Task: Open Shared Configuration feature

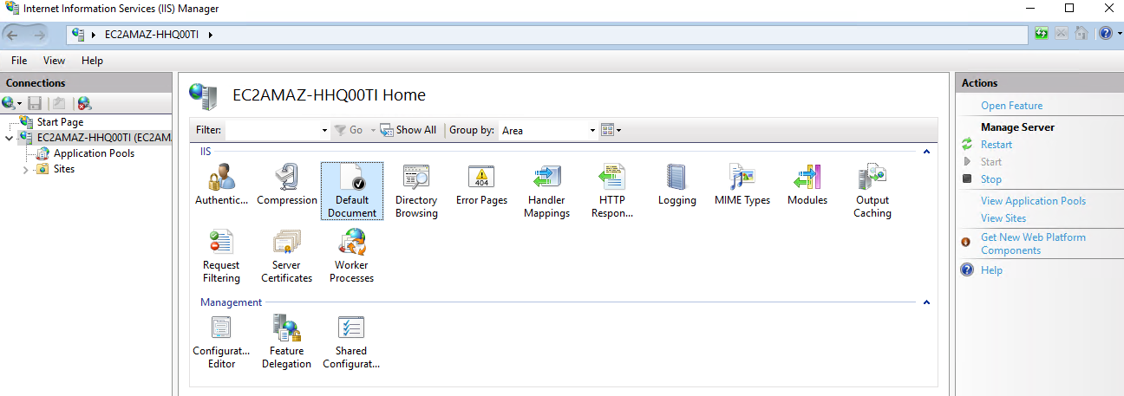Action: [x=351, y=342]
